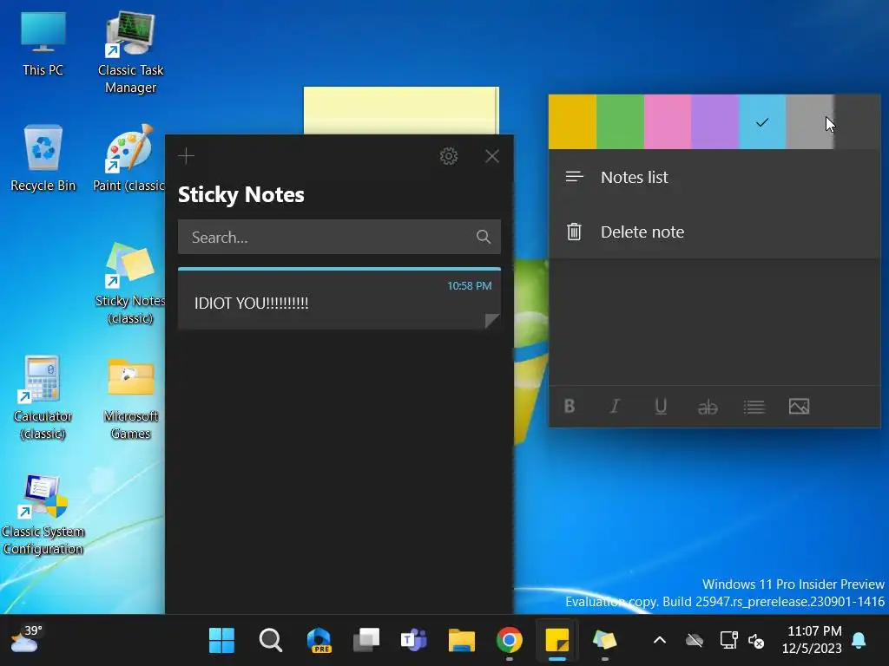Choose Delete note menu entry
This screenshot has height=666, width=889.
click(x=714, y=232)
